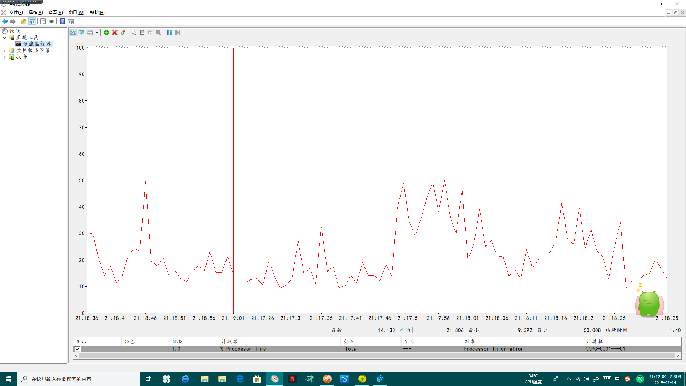
Task: Open the 文件(F) menu
Action: pyautogui.click(x=16, y=13)
